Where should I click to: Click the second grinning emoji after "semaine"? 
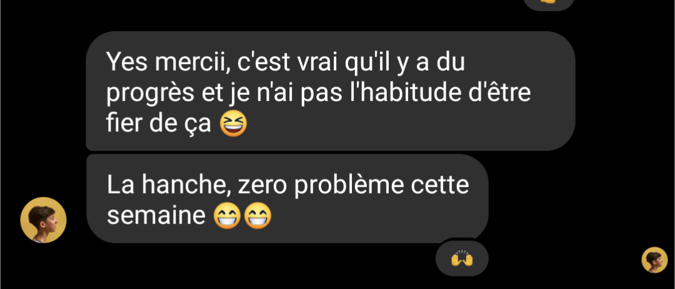[258, 215]
